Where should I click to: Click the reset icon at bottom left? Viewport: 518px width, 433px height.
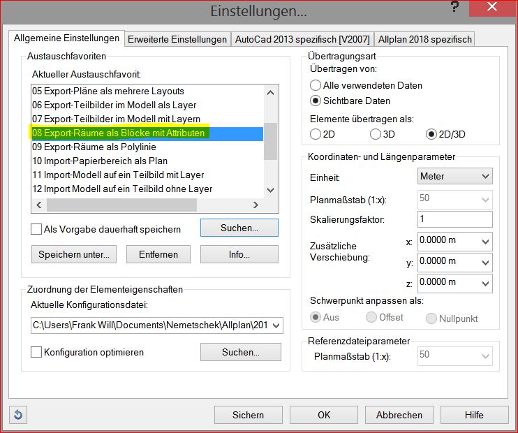16,415
